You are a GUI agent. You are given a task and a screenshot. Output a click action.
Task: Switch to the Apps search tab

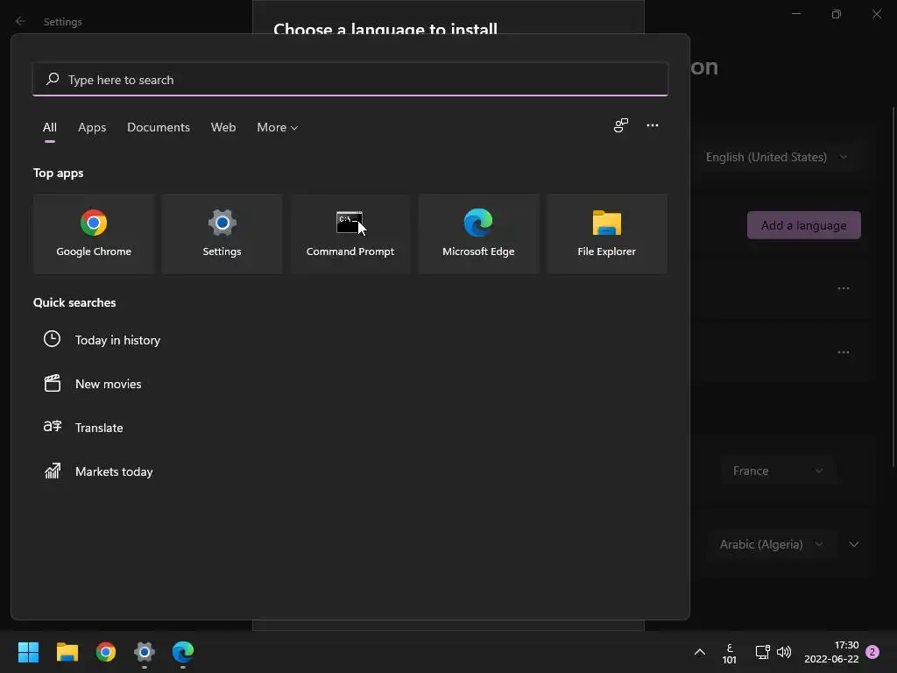(92, 128)
